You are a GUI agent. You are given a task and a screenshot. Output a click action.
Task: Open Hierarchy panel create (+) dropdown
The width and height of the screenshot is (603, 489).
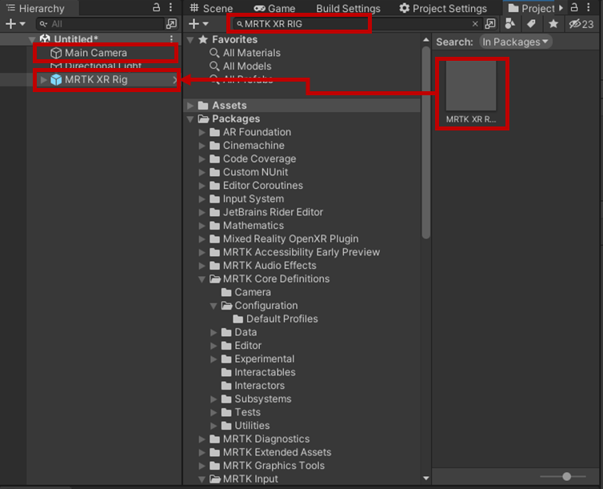pos(15,24)
